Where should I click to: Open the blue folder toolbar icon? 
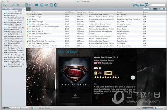[36, 5]
